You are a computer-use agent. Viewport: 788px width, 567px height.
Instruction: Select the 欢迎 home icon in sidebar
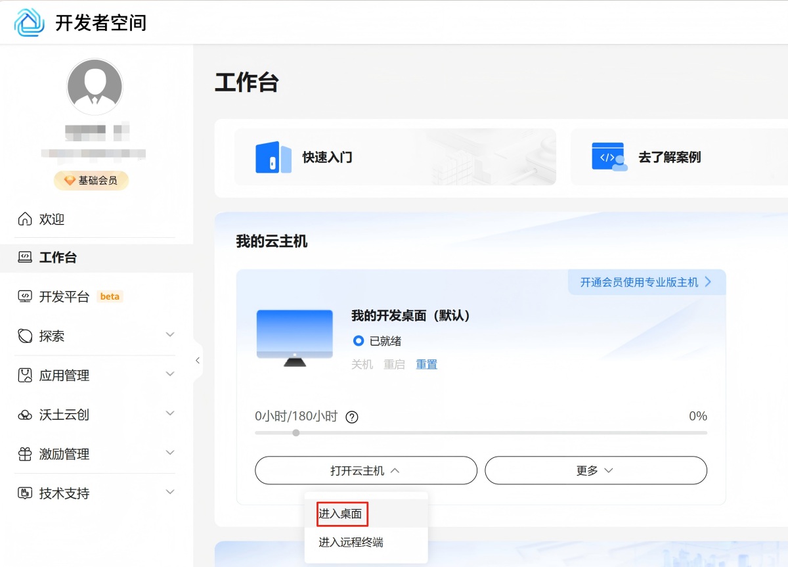pos(24,219)
